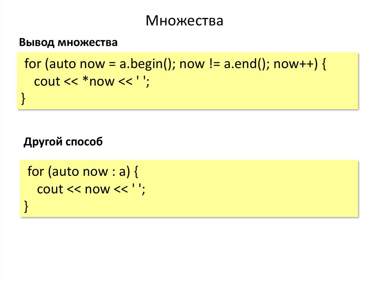Select "for" keyword in the second code block
Image resolution: width=375 pixels, height=281 pixels.
coord(36,171)
